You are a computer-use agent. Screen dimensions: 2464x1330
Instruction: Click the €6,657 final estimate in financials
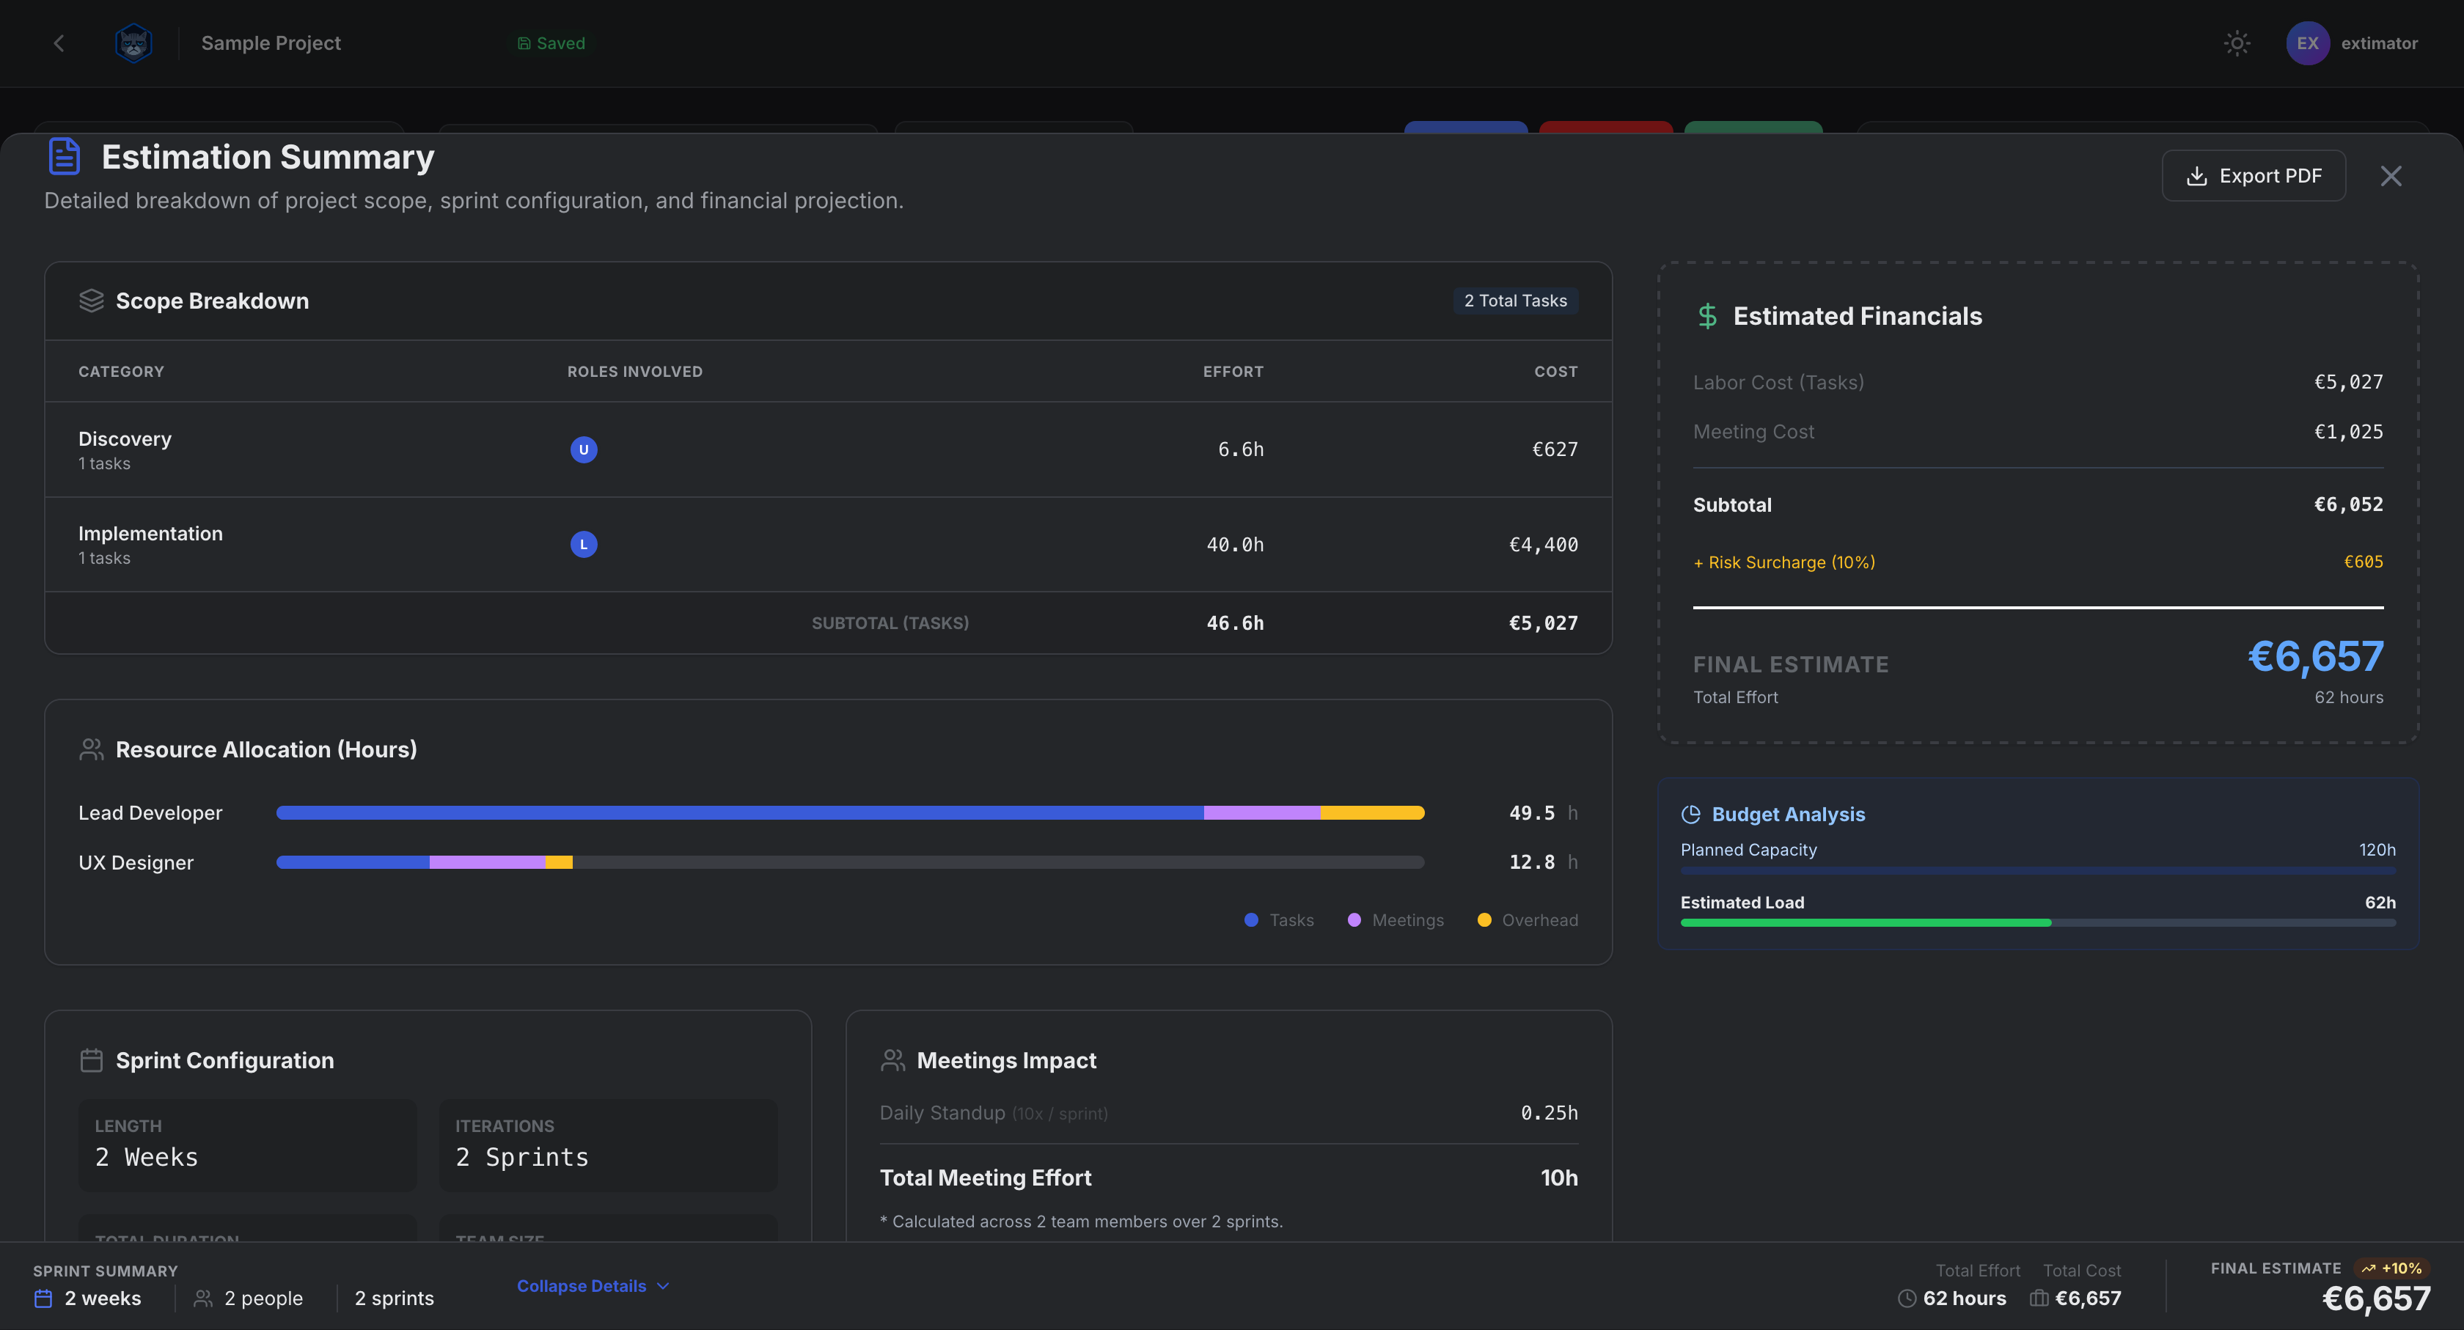[x=2315, y=656]
